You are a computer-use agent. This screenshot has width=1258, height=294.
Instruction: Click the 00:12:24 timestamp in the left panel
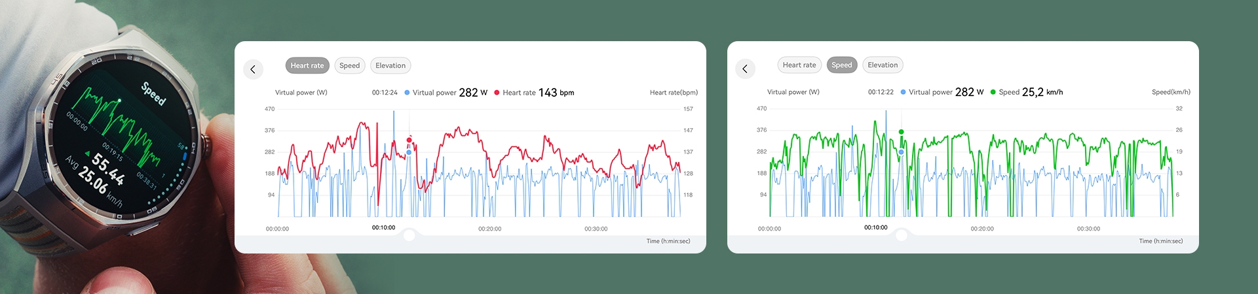click(x=385, y=93)
